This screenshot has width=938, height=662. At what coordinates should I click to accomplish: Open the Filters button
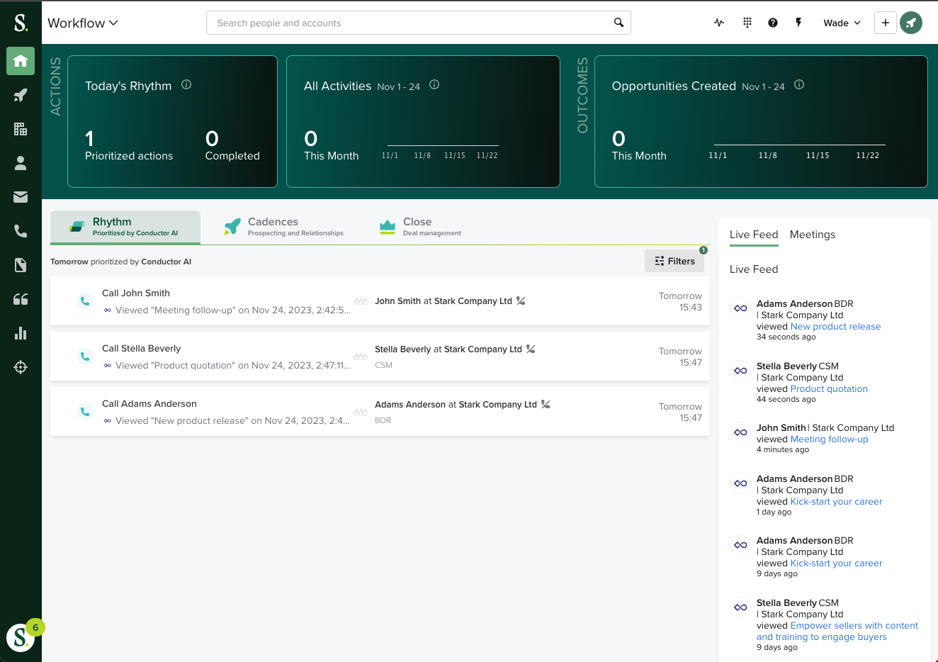pos(674,261)
